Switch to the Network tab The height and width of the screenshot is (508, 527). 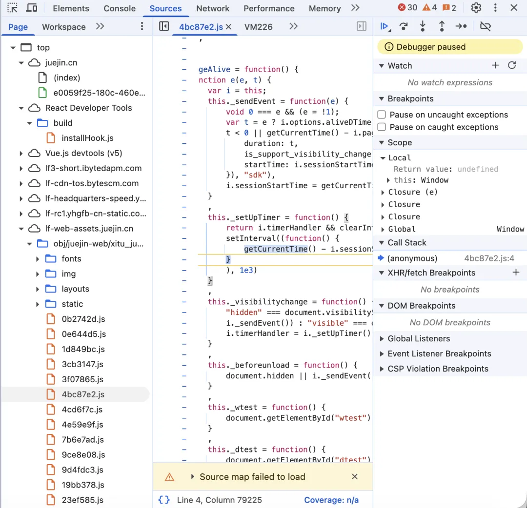[x=213, y=8]
